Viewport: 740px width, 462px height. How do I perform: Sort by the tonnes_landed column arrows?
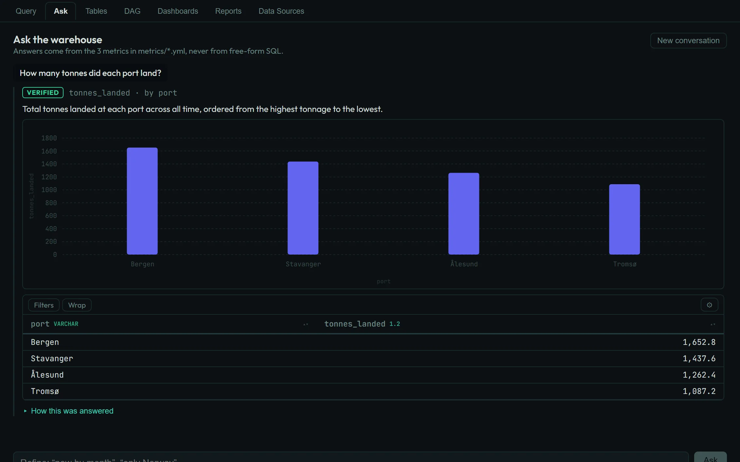[x=713, y=324]
